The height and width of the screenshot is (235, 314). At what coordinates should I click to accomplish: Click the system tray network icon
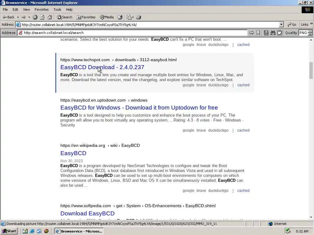[288, 231]
